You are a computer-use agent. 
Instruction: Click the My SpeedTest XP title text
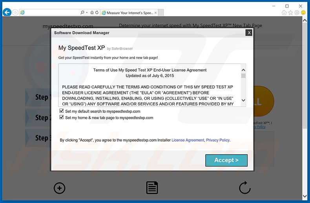(82, 48)
